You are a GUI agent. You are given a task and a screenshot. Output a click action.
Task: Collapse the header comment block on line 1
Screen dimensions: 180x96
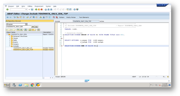63,24
